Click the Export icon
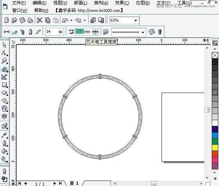The height and width of the screenshot is (186, 219). coord(101,20)
